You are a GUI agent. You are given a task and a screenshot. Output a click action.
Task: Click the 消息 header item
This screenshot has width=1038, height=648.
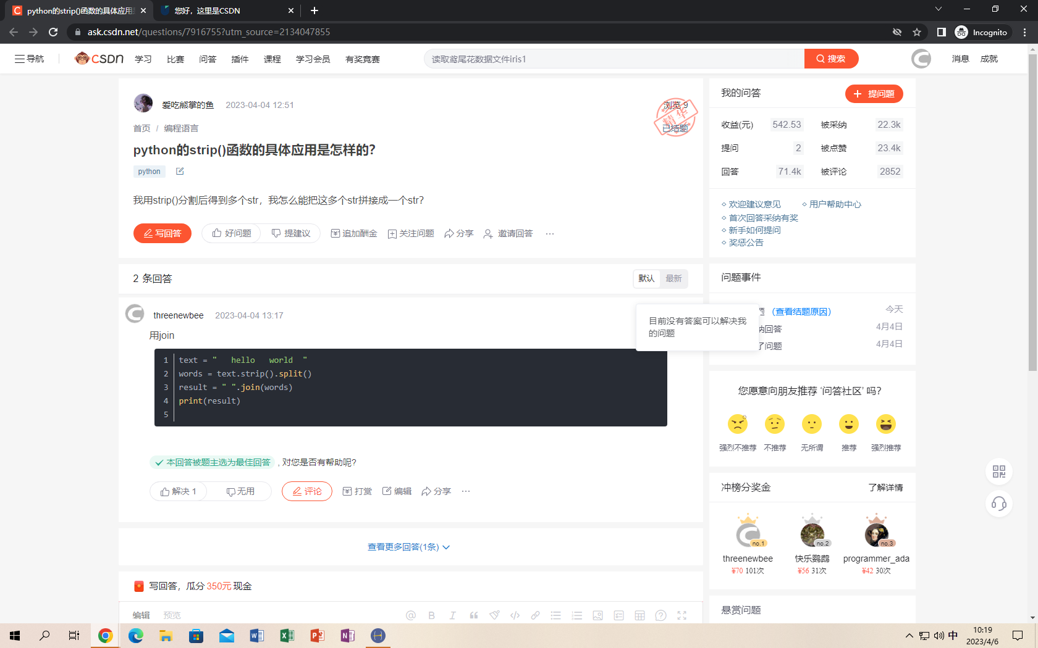[x=960, y=59]
